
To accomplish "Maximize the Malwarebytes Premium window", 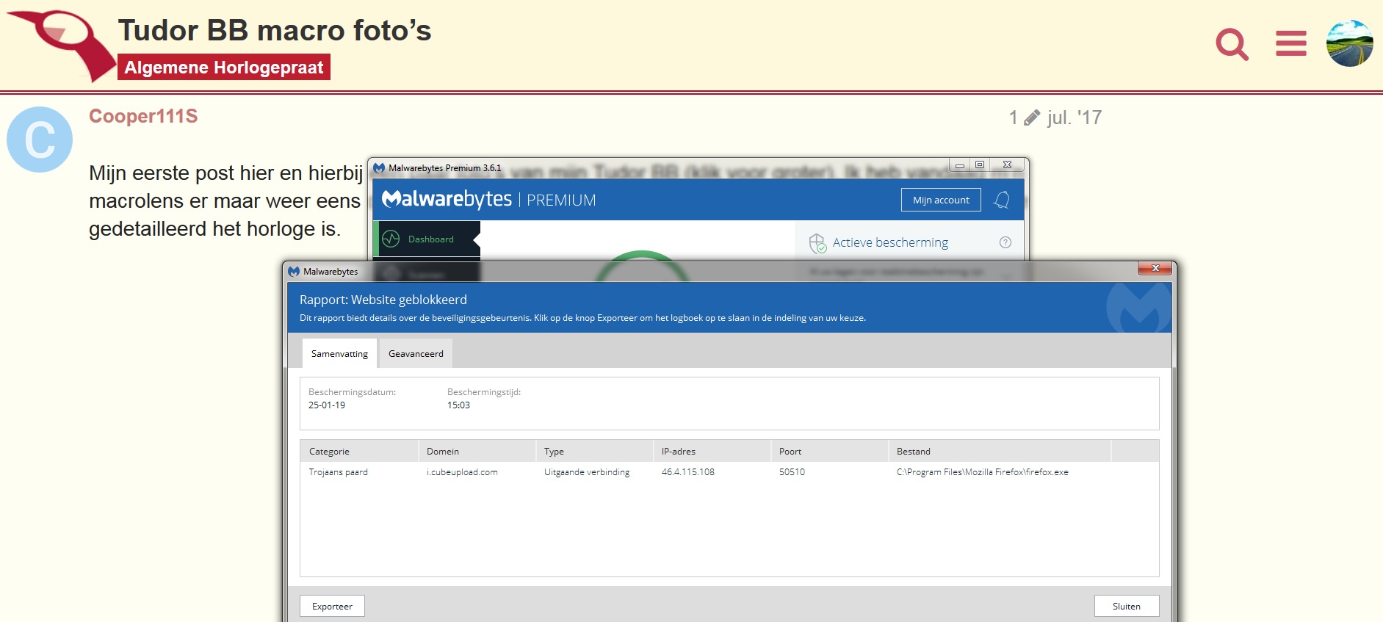I will click(980, 164).
